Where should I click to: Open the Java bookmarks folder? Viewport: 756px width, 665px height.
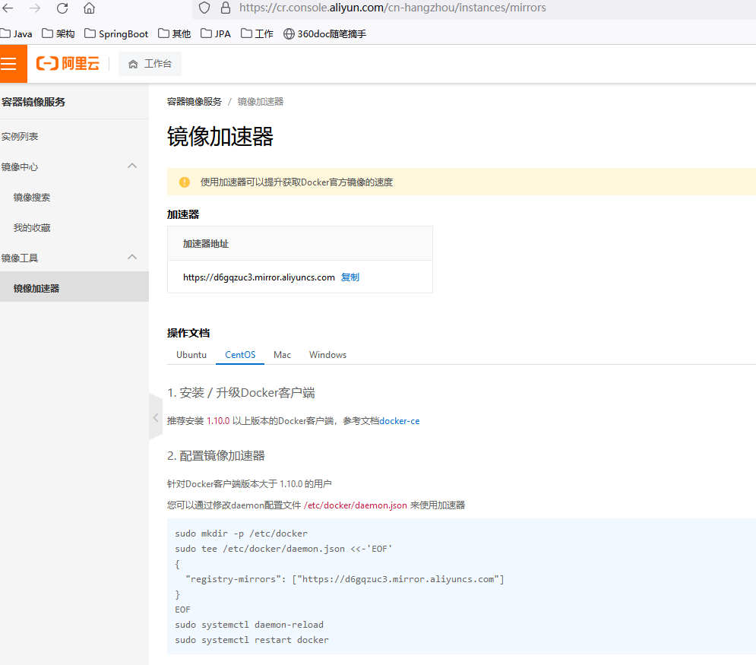(16, 33)
